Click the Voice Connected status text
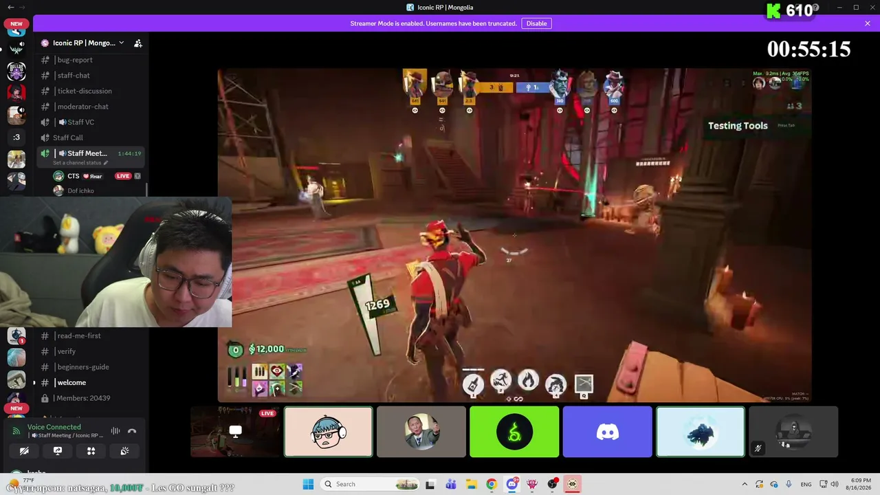The image size is (880, 495). click(x=54, y=427)
